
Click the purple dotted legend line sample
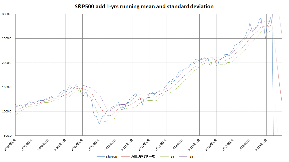point(183,157)
